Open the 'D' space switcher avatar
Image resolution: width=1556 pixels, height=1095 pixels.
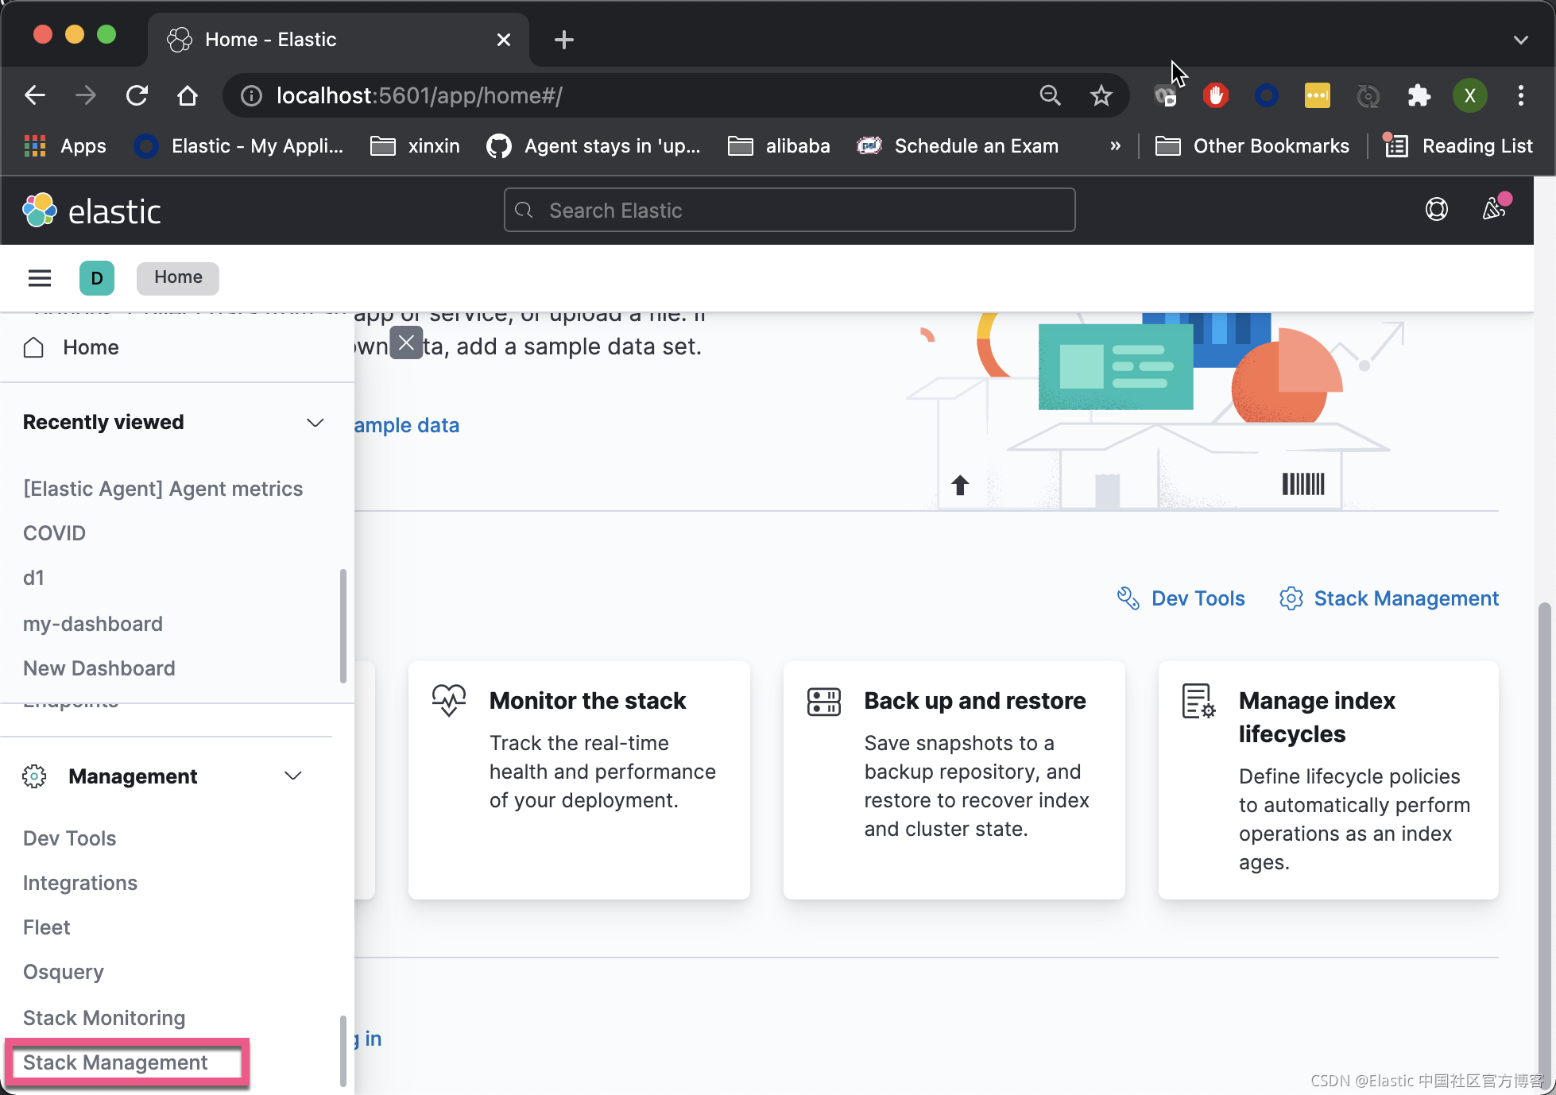click(x=96, y=277)
